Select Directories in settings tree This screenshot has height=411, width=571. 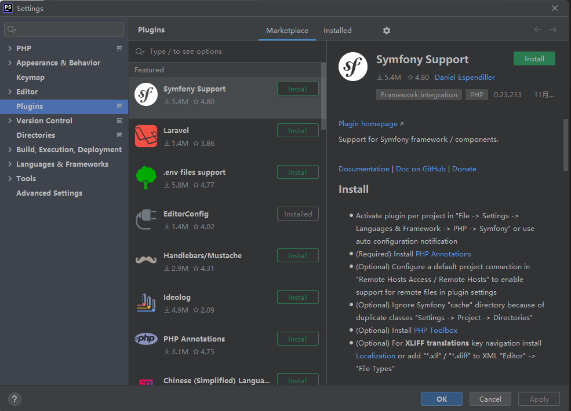pos(64,135)
